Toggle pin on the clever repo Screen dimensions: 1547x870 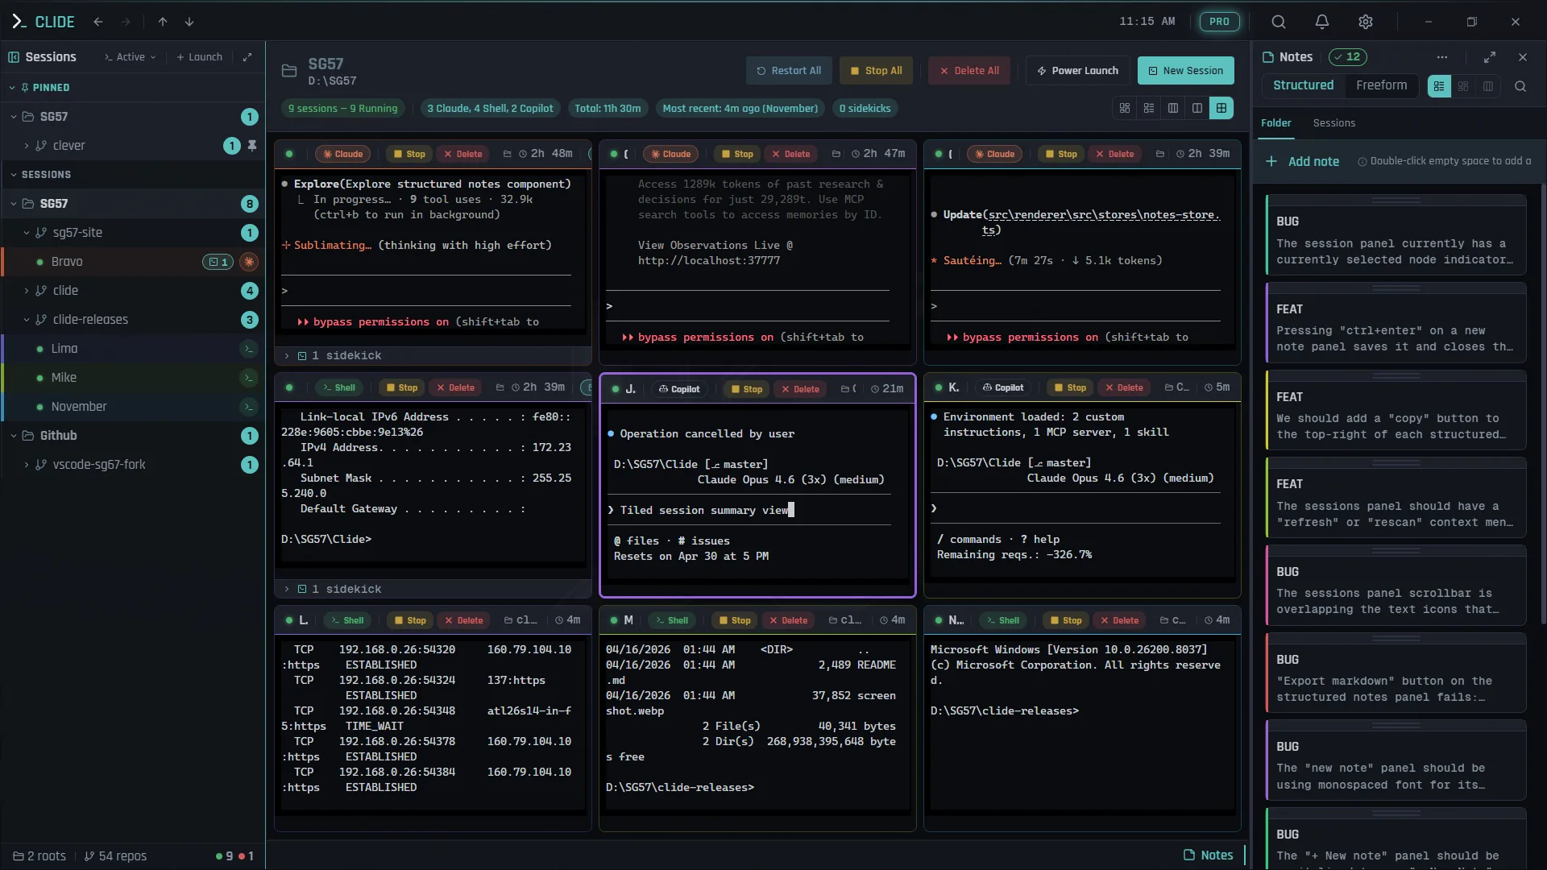tap(252, 146)
